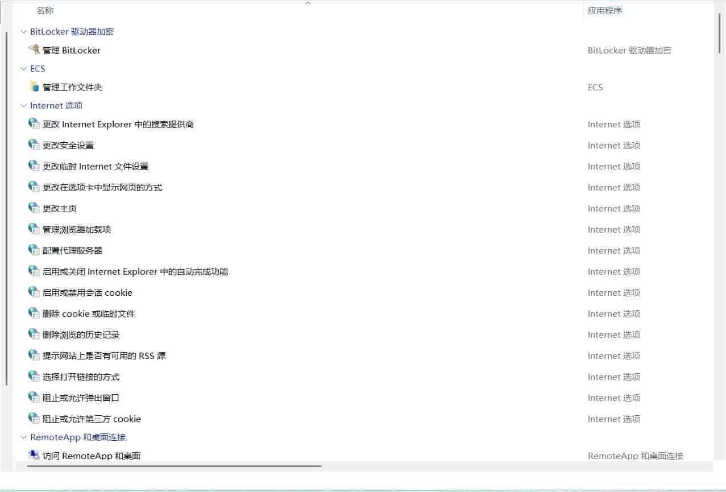Click the left pane vertical scrollbar
This screenshot has width=726, height=492.
tap(7, 208)
